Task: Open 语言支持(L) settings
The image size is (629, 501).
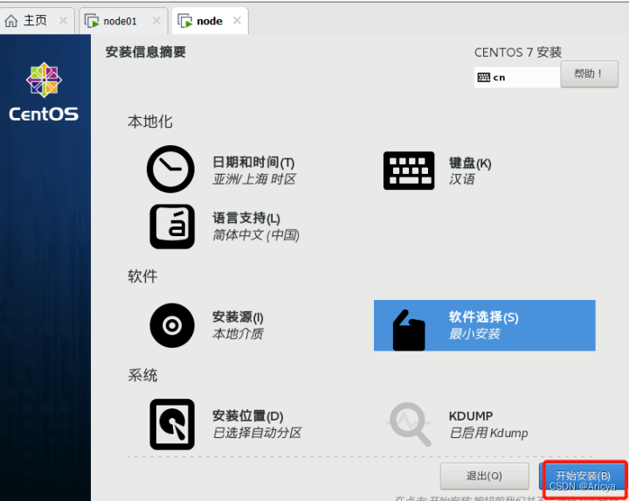Action: [x=246, y=219]
